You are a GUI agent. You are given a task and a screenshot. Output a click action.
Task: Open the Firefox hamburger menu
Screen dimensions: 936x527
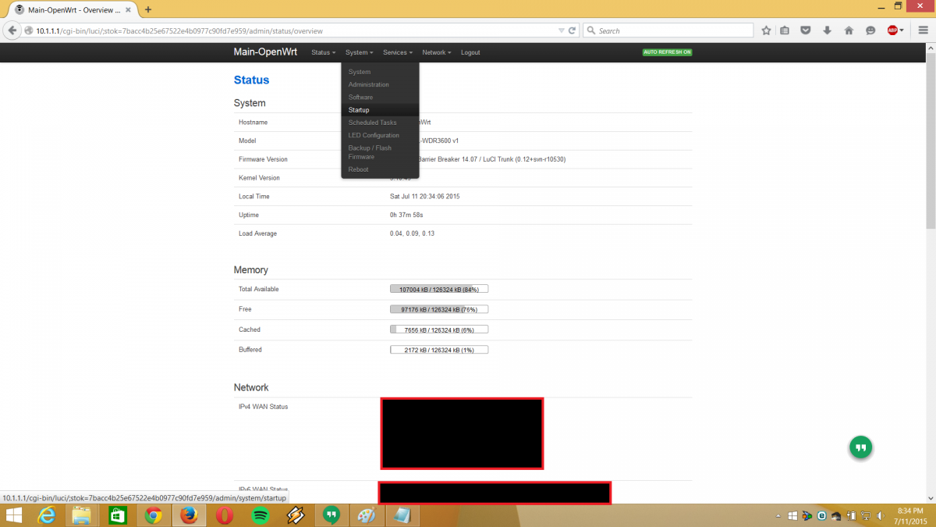point(921,30)
